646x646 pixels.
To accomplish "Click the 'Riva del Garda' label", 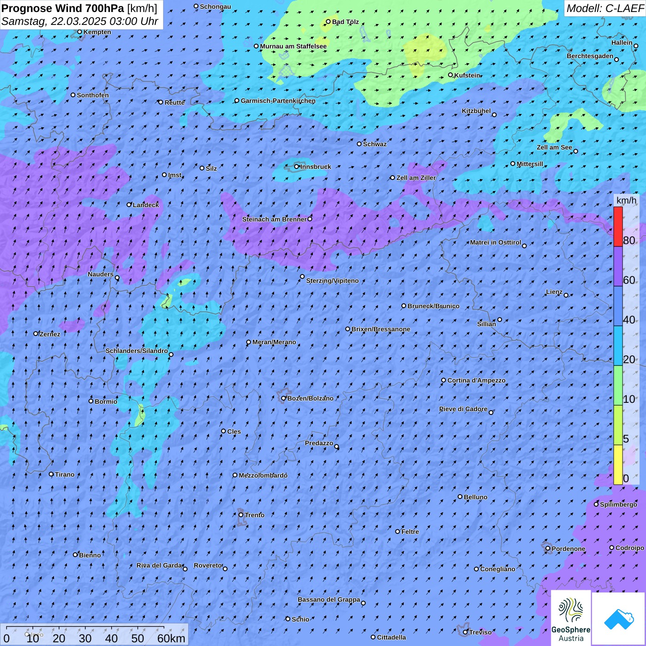I will [159, 566].
